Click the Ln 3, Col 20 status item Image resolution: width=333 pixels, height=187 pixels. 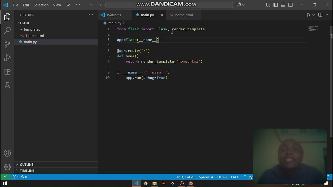coord(185,177)
